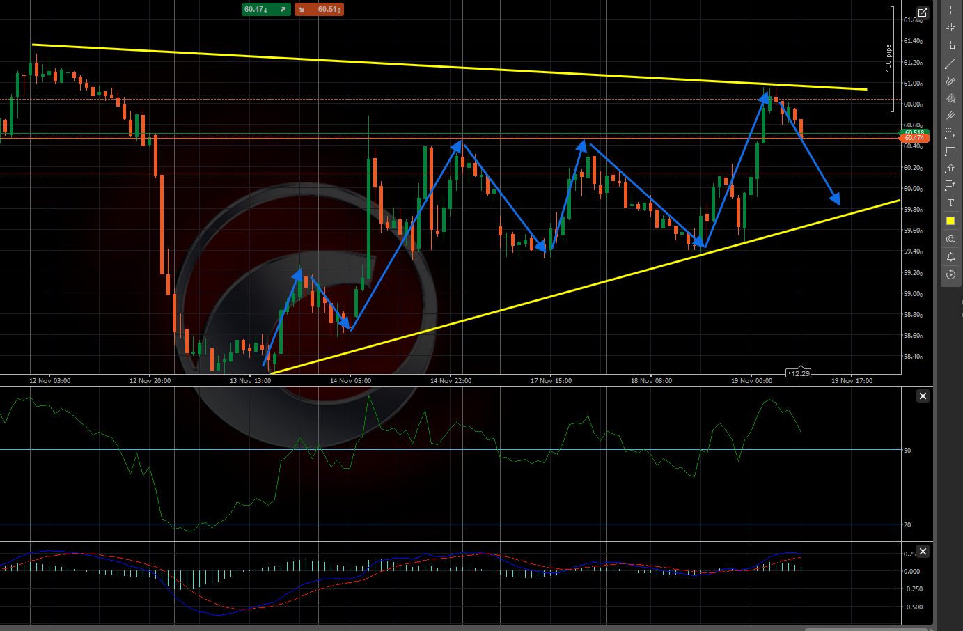Screen dimensions: 963x631
Task: Click the 13 Nov 13:00 time label
Action: (x=250, y=381)
